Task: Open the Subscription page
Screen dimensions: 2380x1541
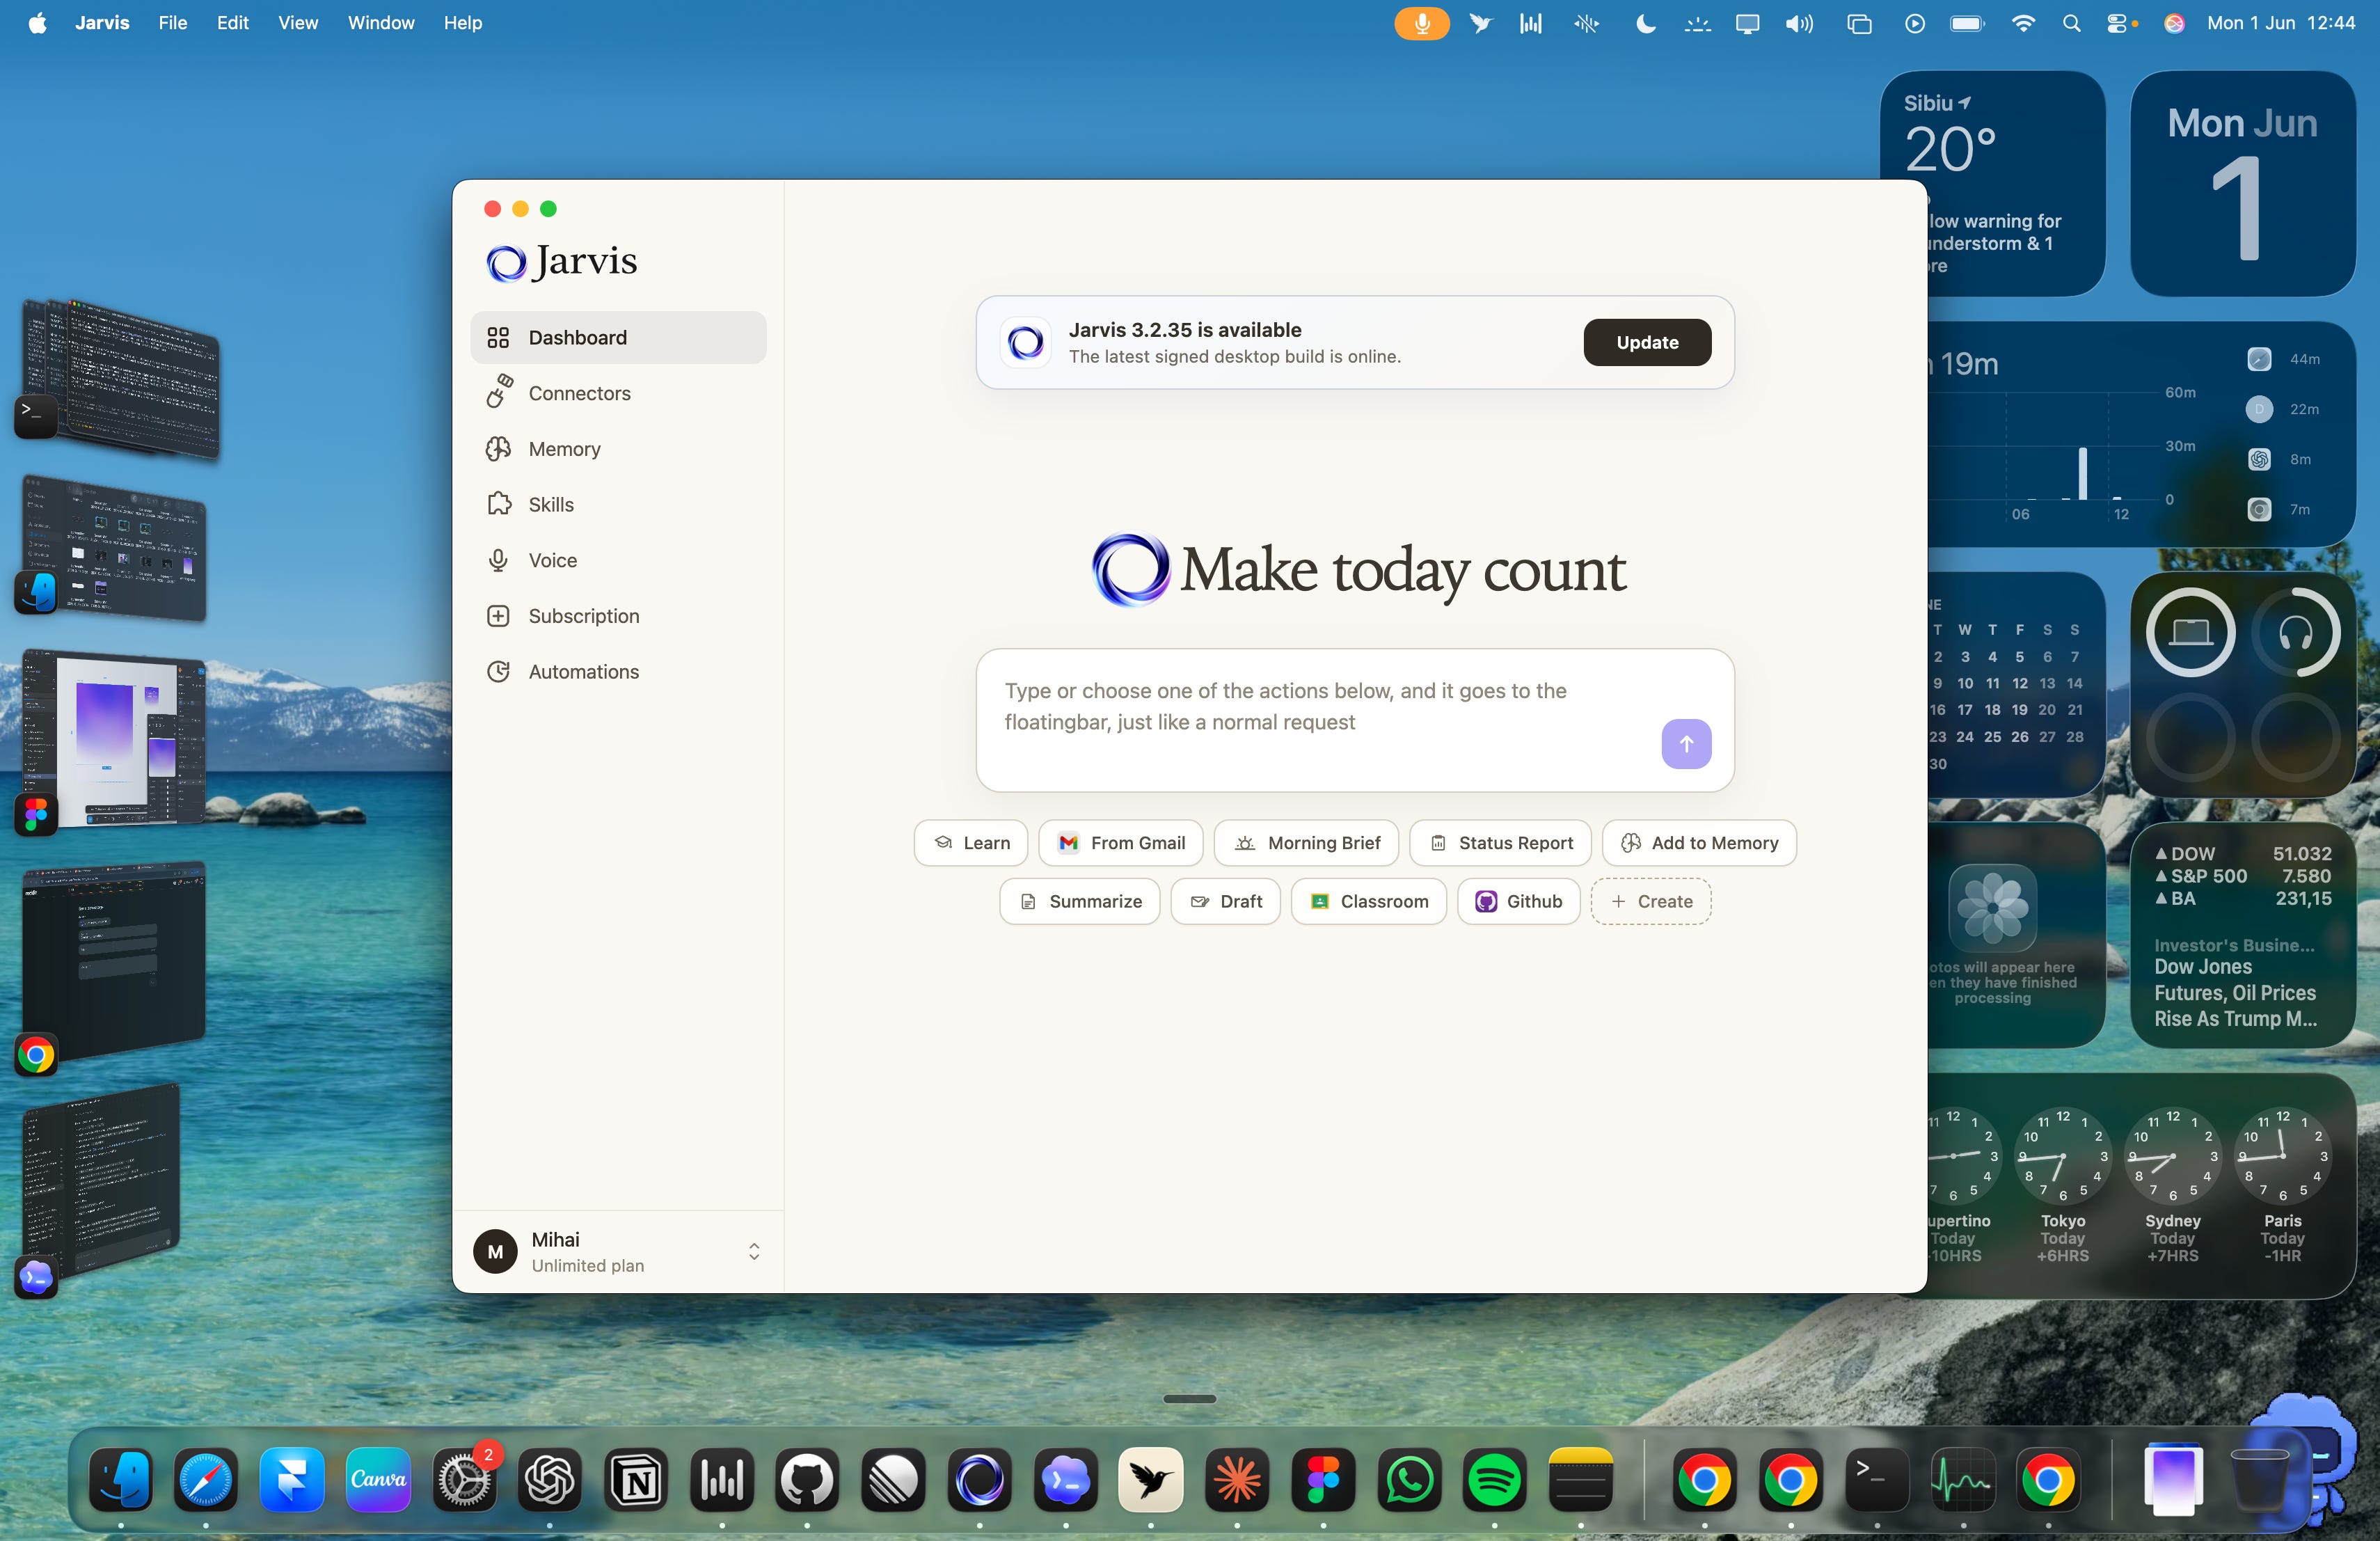Action: click(x=618, y=616)
